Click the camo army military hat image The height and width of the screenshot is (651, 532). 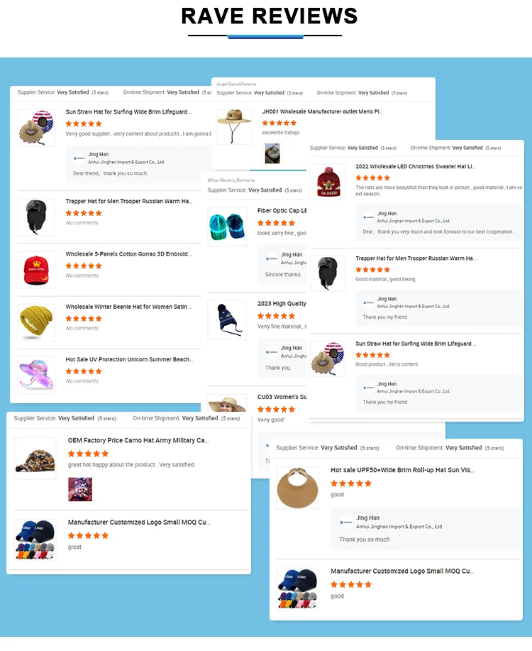35,459
